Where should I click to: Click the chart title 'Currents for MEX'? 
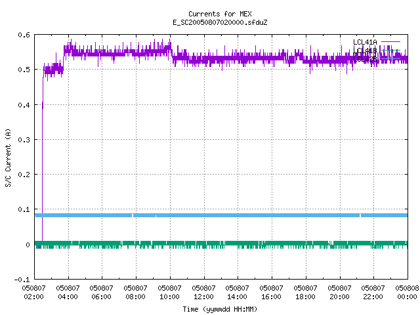(220, 14)
